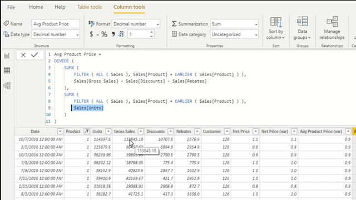Open Sort by column
The image size is (356, 200).
pos(276,28)
